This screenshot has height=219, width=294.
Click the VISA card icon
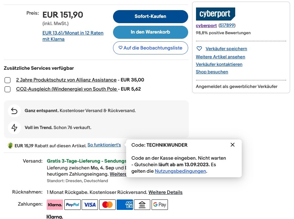click(90, 205)
